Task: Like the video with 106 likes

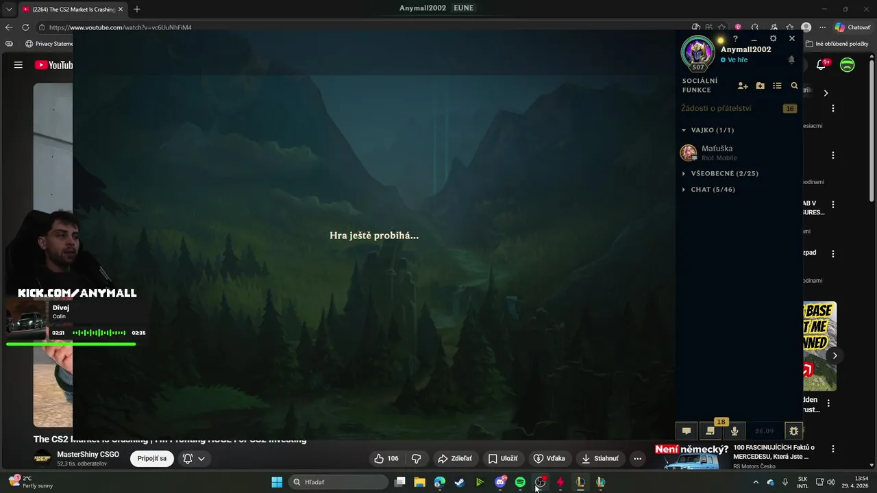Action: [386, 458]
